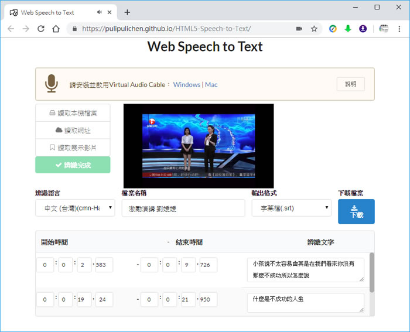Click the camera icon in the address bar

tap(299, 29)
